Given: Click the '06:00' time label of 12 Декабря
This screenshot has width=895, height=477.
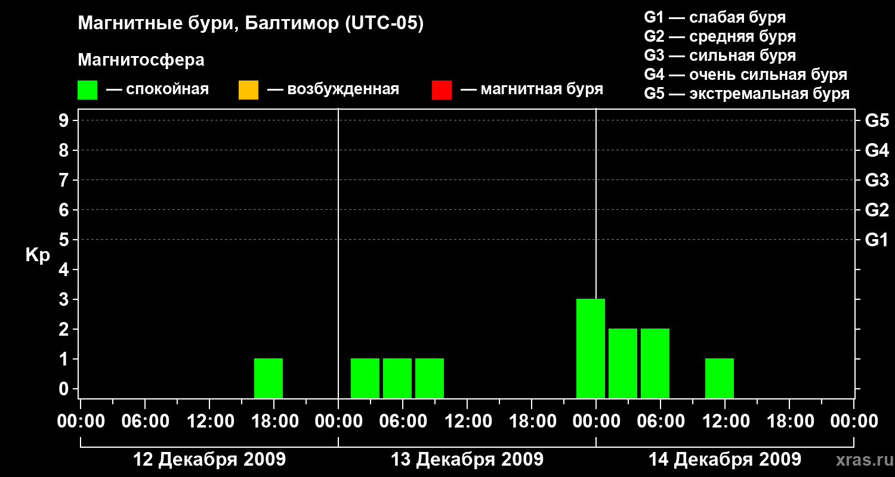Looking at the screenshot, I should (x=145, y=422).
